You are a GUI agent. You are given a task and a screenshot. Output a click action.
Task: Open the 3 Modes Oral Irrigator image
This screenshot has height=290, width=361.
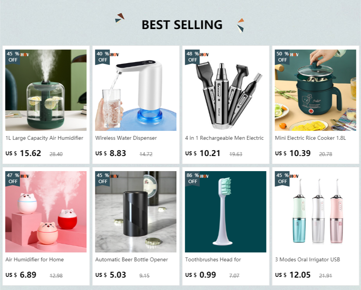(315, 211)
